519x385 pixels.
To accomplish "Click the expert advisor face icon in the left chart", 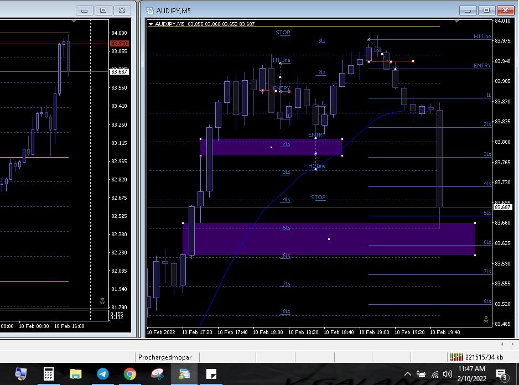I will pos(102,301).
